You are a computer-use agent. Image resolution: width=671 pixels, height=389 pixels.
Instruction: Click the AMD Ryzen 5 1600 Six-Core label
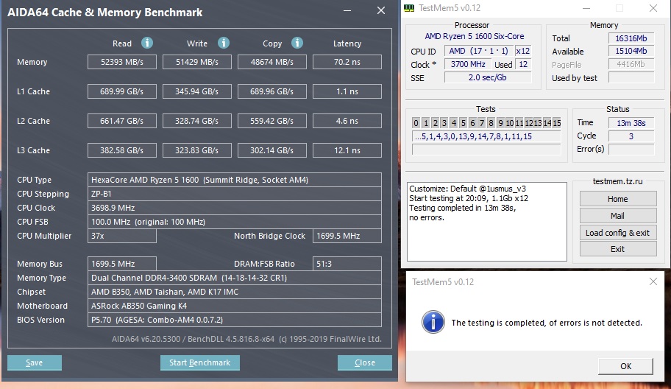[474, 36]
